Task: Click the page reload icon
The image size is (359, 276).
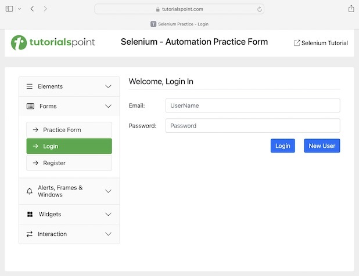Action: coord(259,9)
